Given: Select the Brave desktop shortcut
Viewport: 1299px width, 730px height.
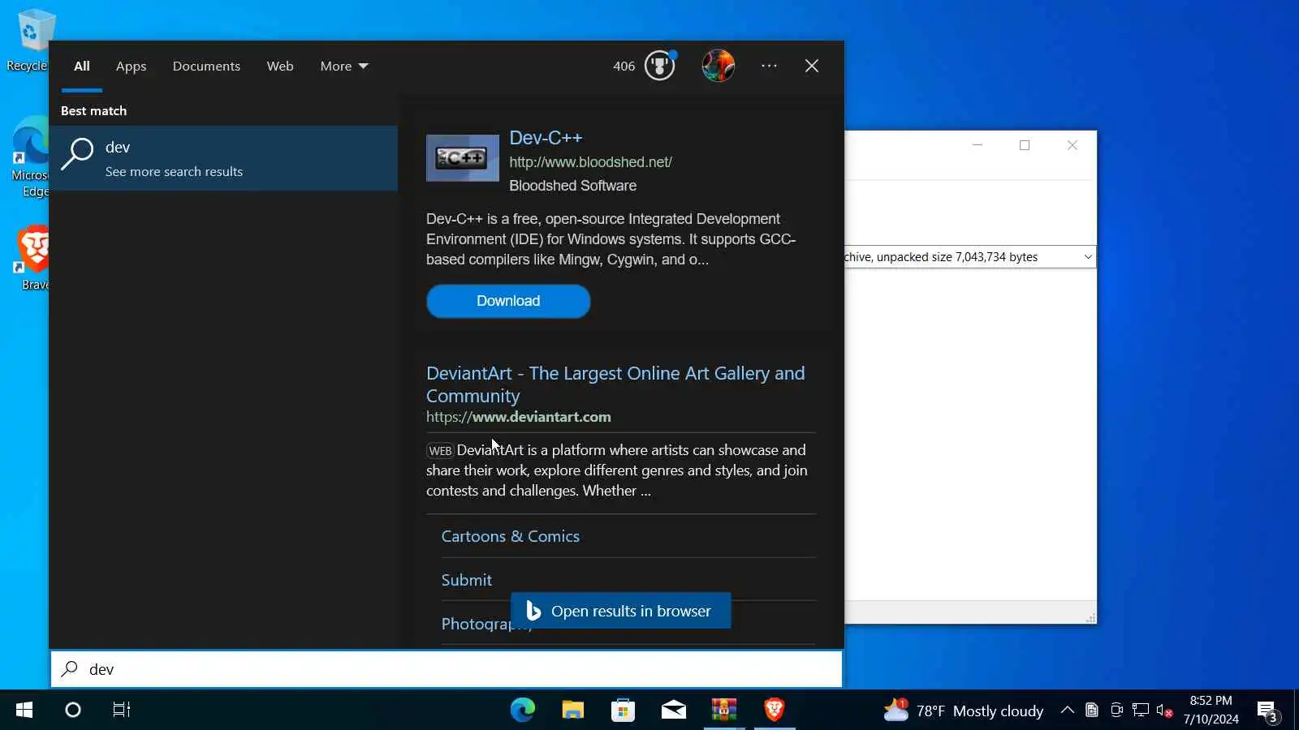Looking at the screenshot, I should (34, 258).
